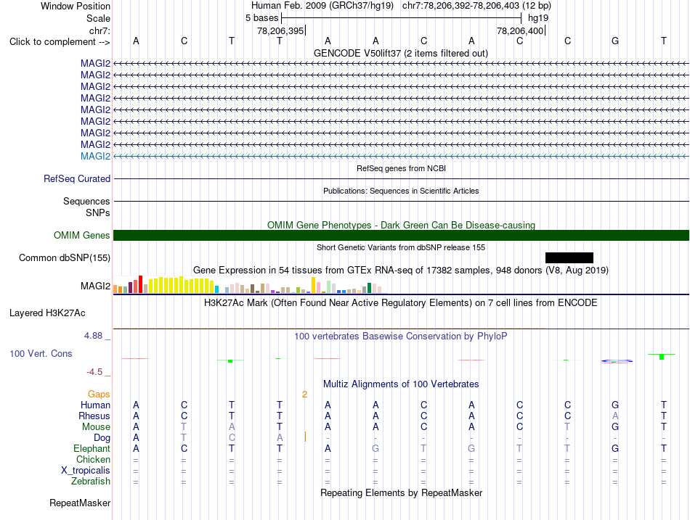
Task: Open the Common dbSNP(155) track label
Action: point(64,257)
